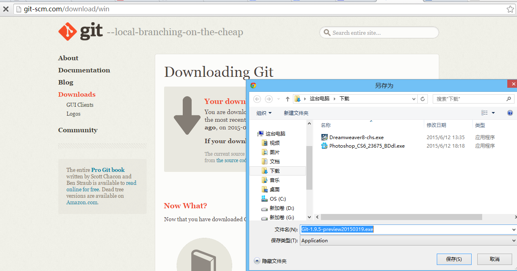Click 这台电脑 breadcrumb in address bar
Viewport: 517px width, 271px height.
click(x=320, y=99)
